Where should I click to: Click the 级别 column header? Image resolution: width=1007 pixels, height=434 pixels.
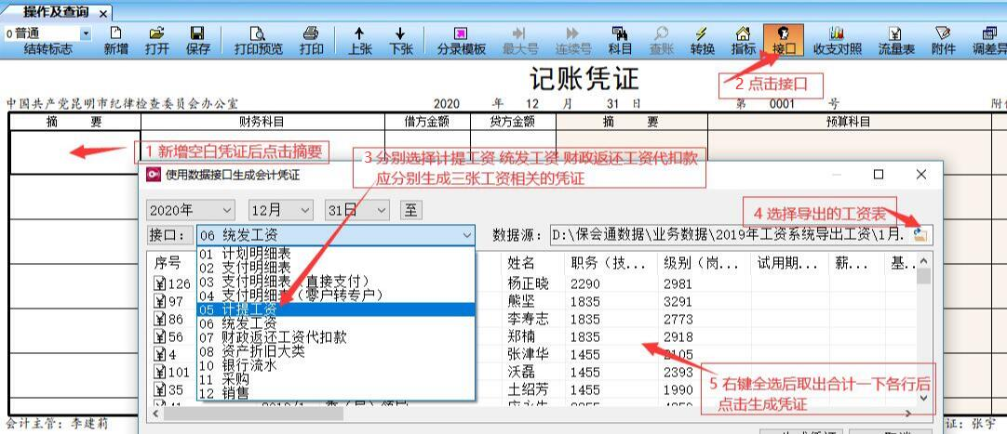point(705,263)
